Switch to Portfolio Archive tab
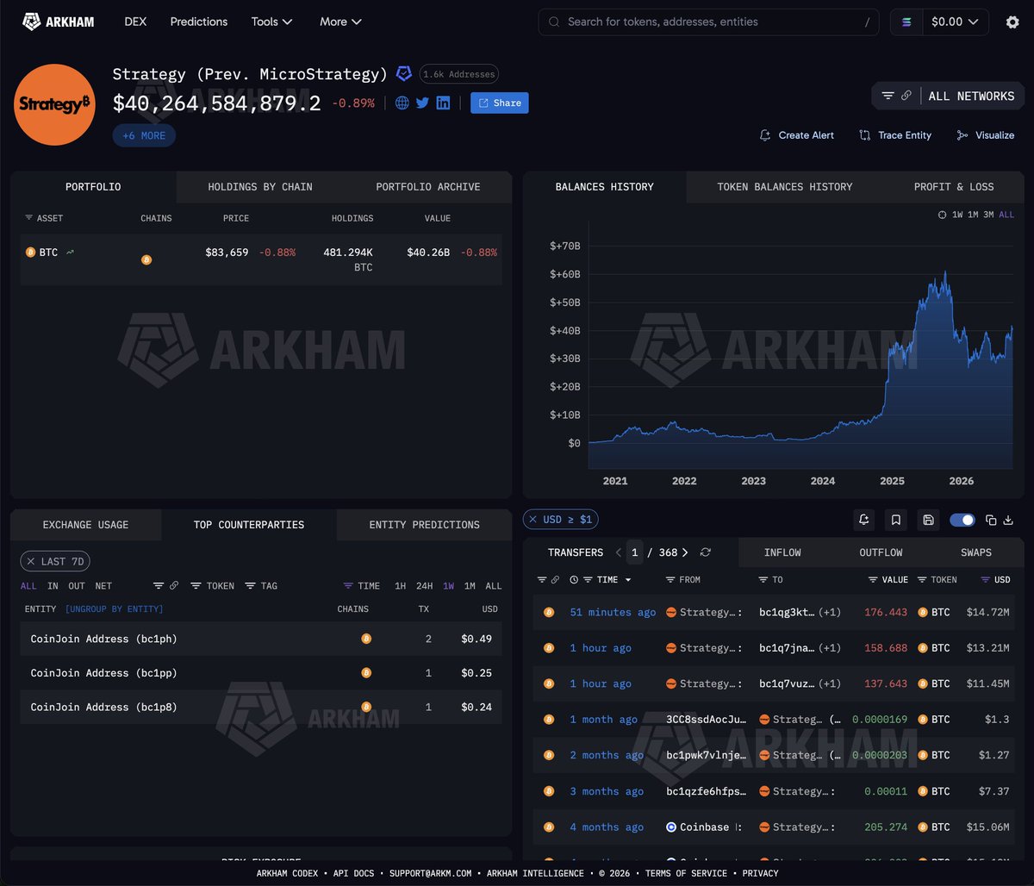 click(428, 187)
